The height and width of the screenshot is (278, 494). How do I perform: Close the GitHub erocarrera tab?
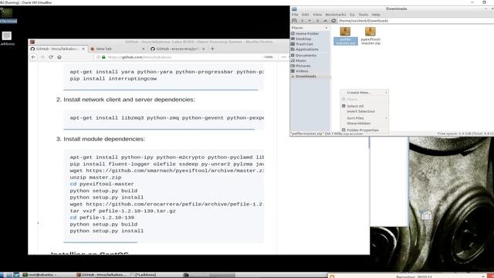click(204, 49)
